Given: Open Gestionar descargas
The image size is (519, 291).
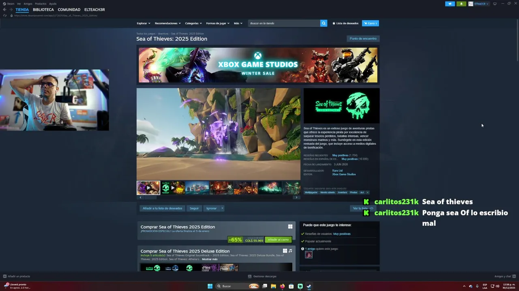Looking at the screenshot, I should pos(262,276).
